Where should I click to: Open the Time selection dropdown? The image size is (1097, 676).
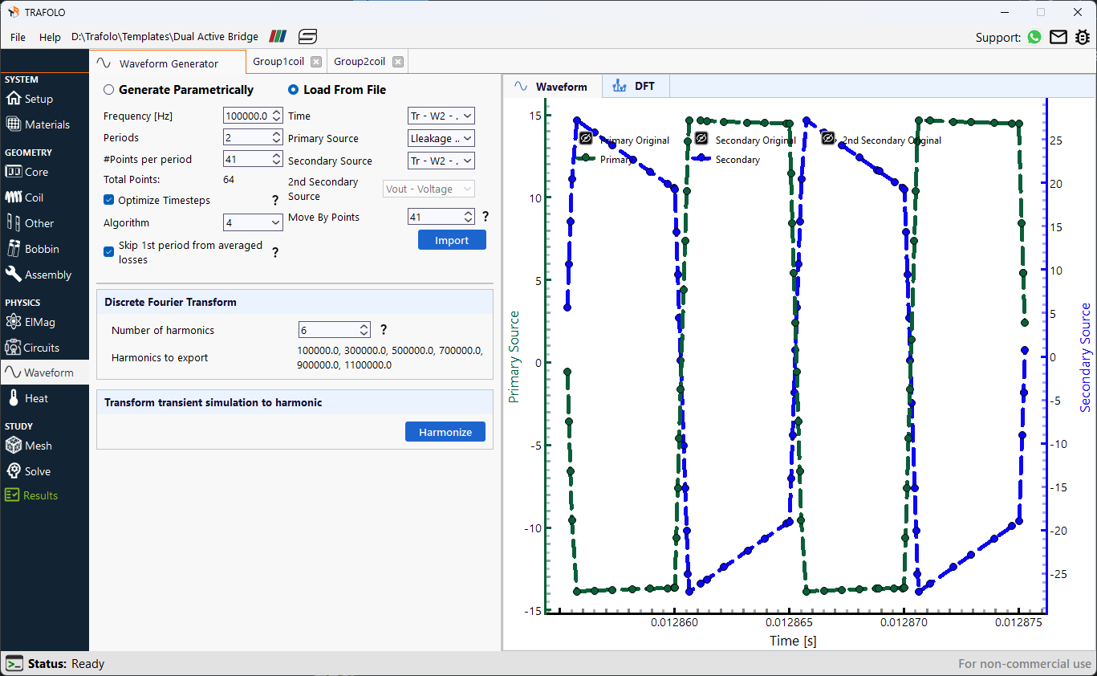point(441,116)
